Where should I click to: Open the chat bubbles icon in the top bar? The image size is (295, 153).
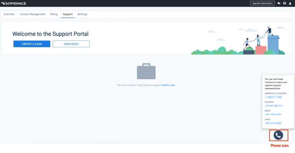279,3
